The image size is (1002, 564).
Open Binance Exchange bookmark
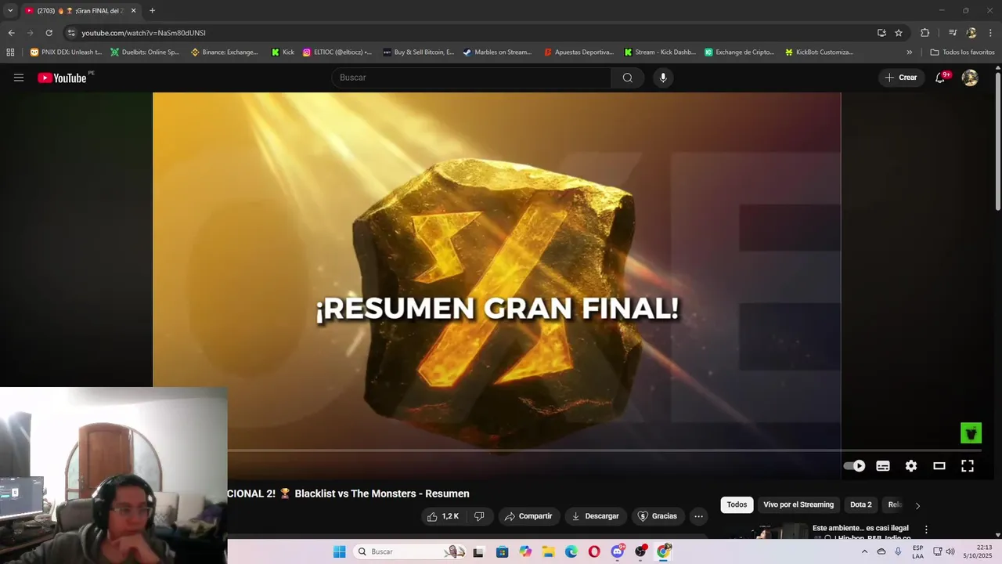click(225, 52)
